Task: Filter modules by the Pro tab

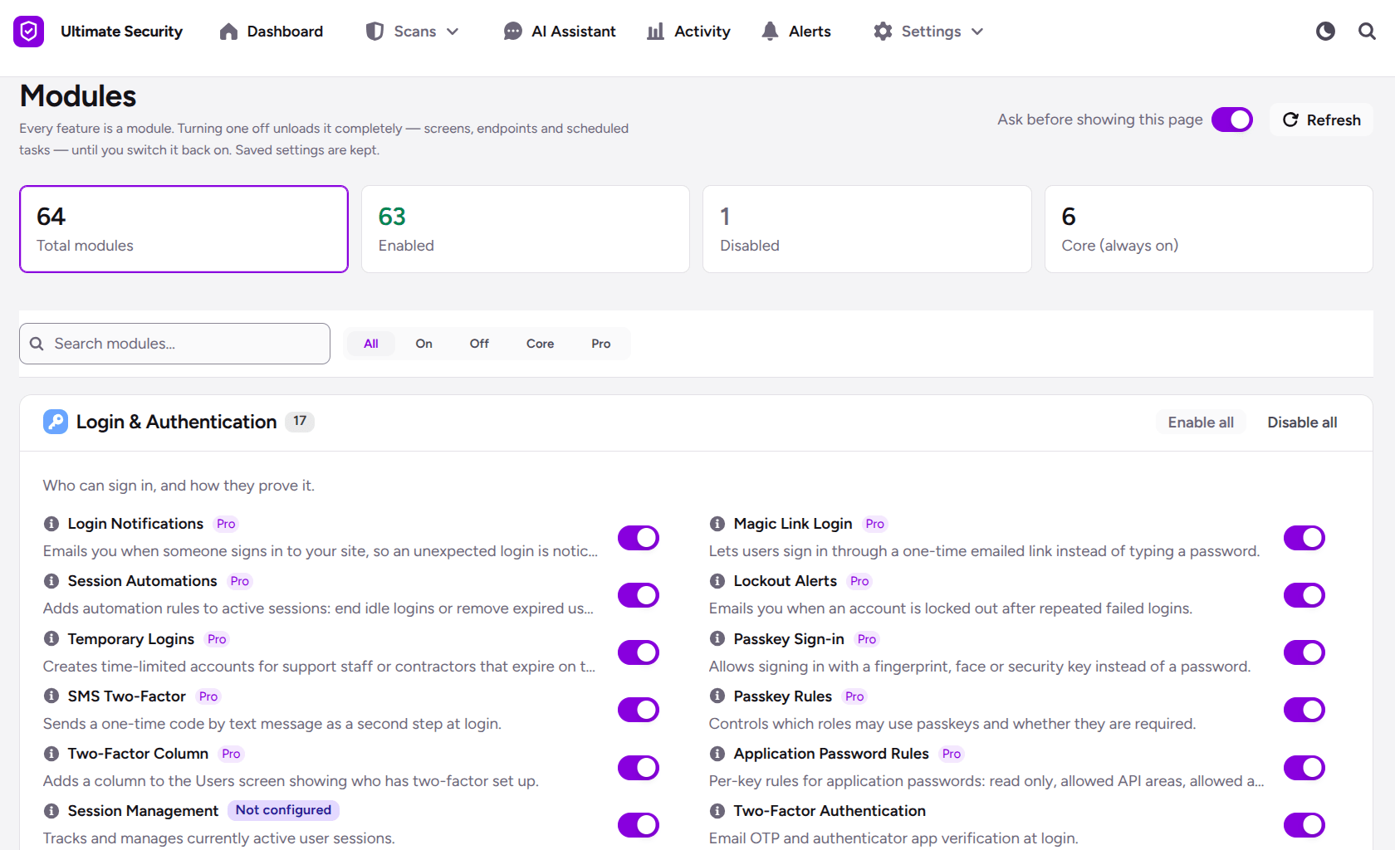Action: pyautogui.click(x=601, y=344)
